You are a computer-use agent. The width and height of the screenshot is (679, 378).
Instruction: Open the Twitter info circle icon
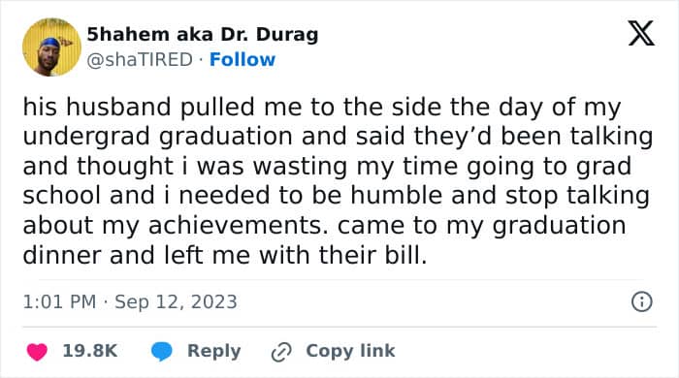point(642,301)
